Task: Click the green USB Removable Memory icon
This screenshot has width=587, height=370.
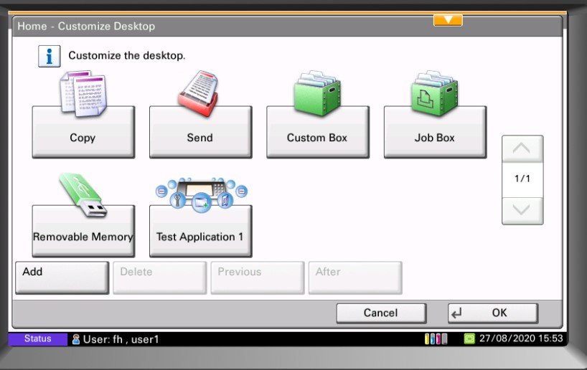Action: [83, 196]
